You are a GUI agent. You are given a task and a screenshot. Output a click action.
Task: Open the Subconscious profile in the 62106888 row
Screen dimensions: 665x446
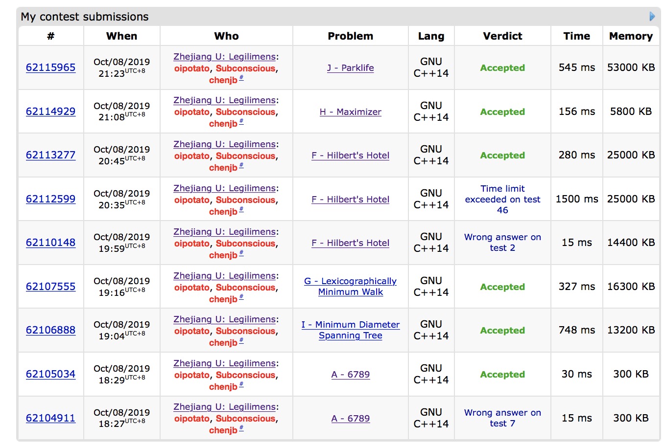point(245,331)
